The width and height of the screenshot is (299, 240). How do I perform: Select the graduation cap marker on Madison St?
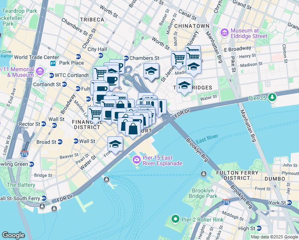[193, 66]
